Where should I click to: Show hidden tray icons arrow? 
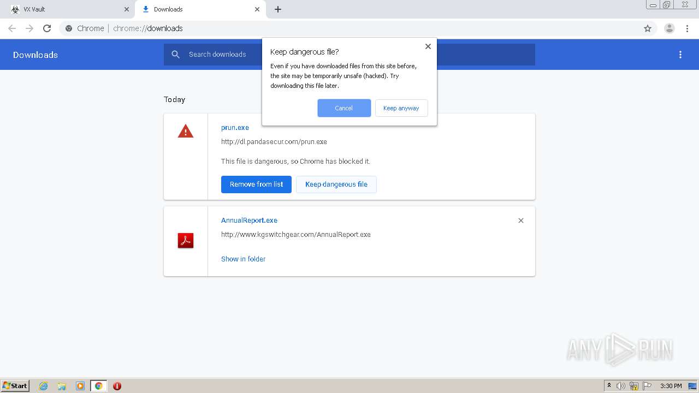[x=609, y=386]
